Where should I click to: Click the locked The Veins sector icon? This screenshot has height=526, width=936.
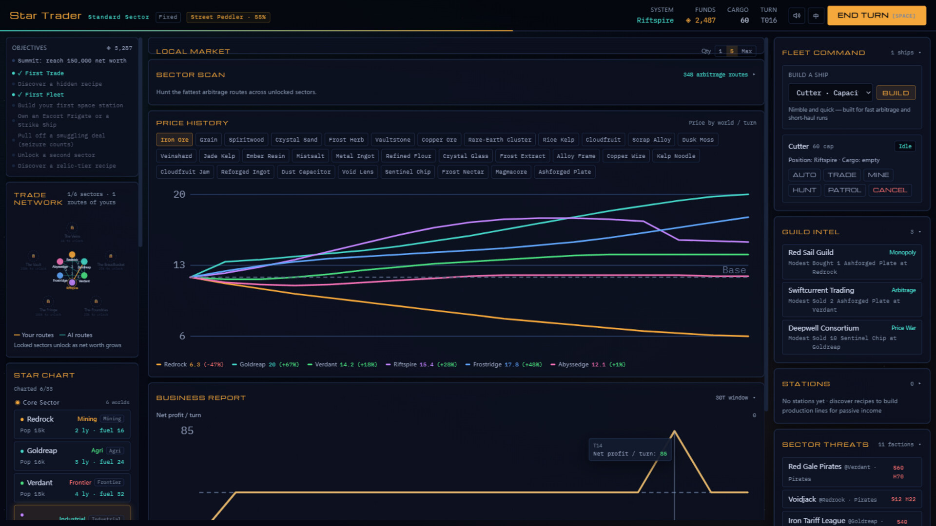pos(72,227)
